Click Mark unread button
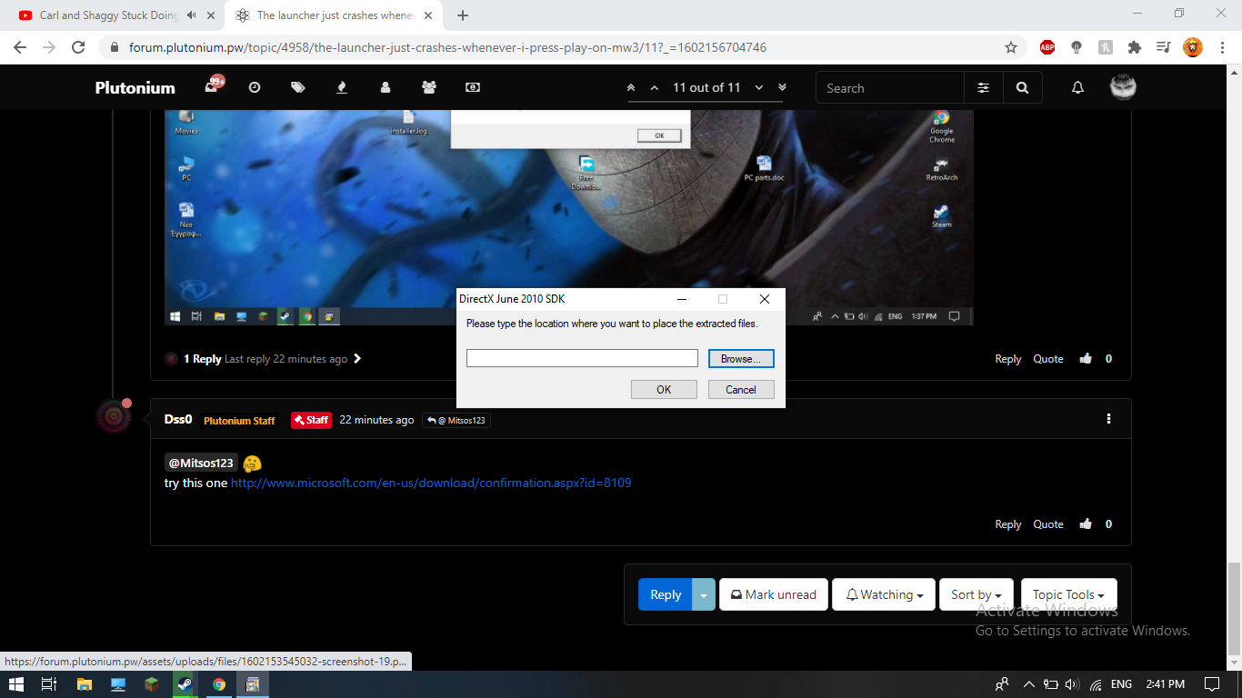Viewport: 1242px width, 698px height. 774,594
